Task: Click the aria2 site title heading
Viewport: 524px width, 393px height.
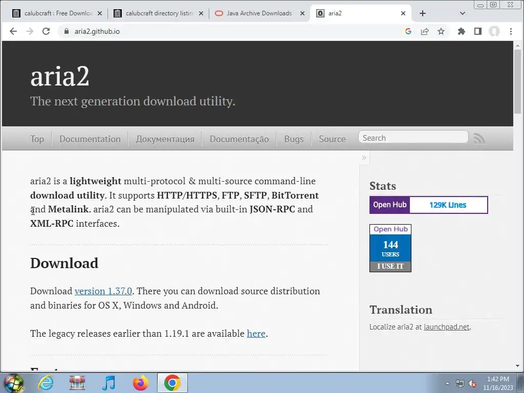Action: [60, 77]
